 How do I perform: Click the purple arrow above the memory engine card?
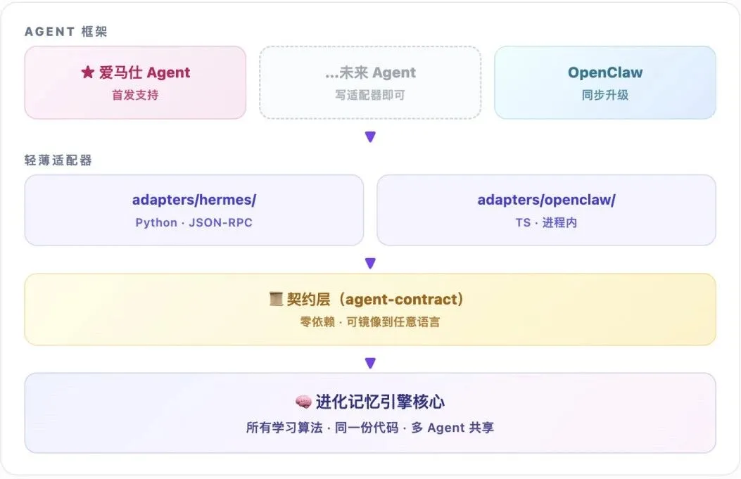[370, 363]
